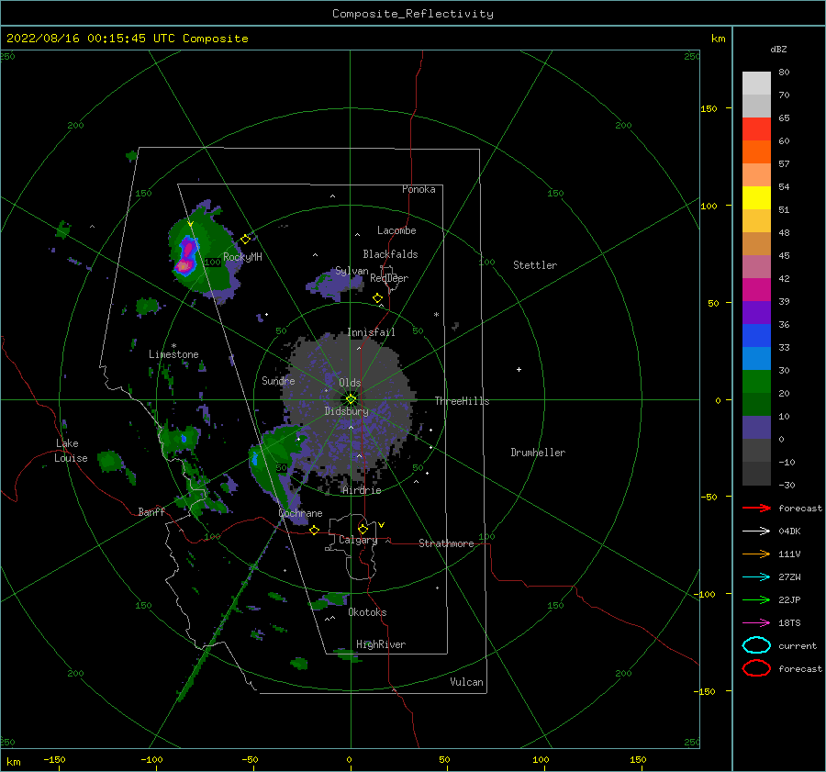Click the Sylvan label
The width and height of the screenshot is (826, 772).
pyautogui.click(x=352, y=272)
